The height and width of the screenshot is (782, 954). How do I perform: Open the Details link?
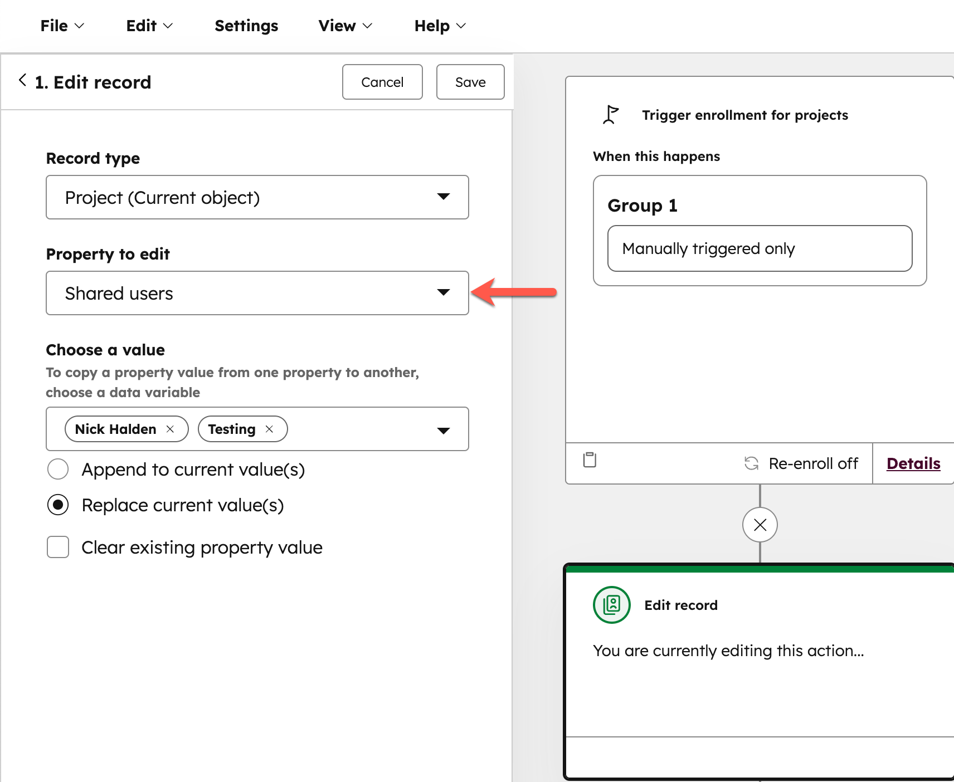coord(913,463)
